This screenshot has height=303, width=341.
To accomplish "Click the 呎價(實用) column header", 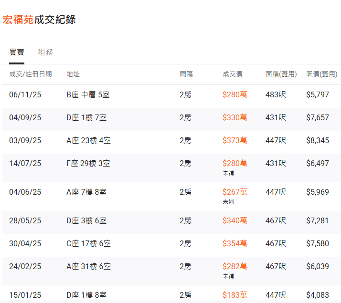I will (322, 74).
